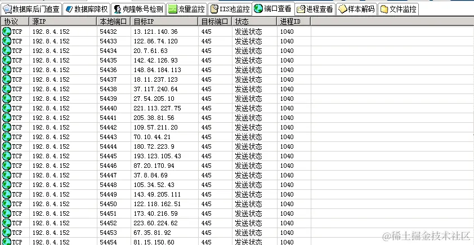
Task: Click local port cell 54445
Action: (x=108, y=156)
